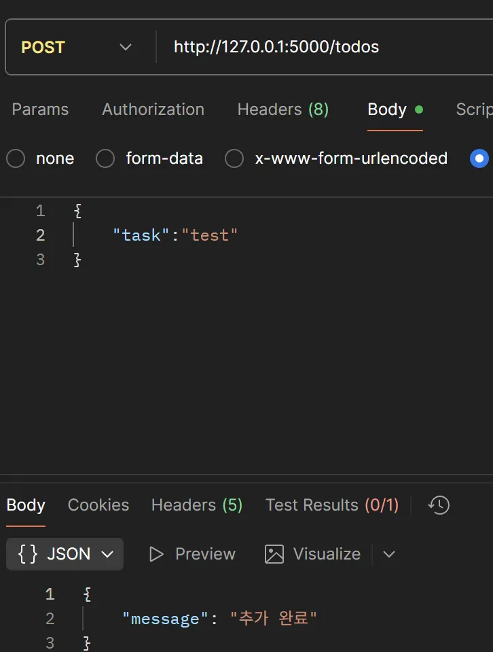493x652 pixels.
Task: Switch to the response Cookies tab
Action: coord(98,505)
